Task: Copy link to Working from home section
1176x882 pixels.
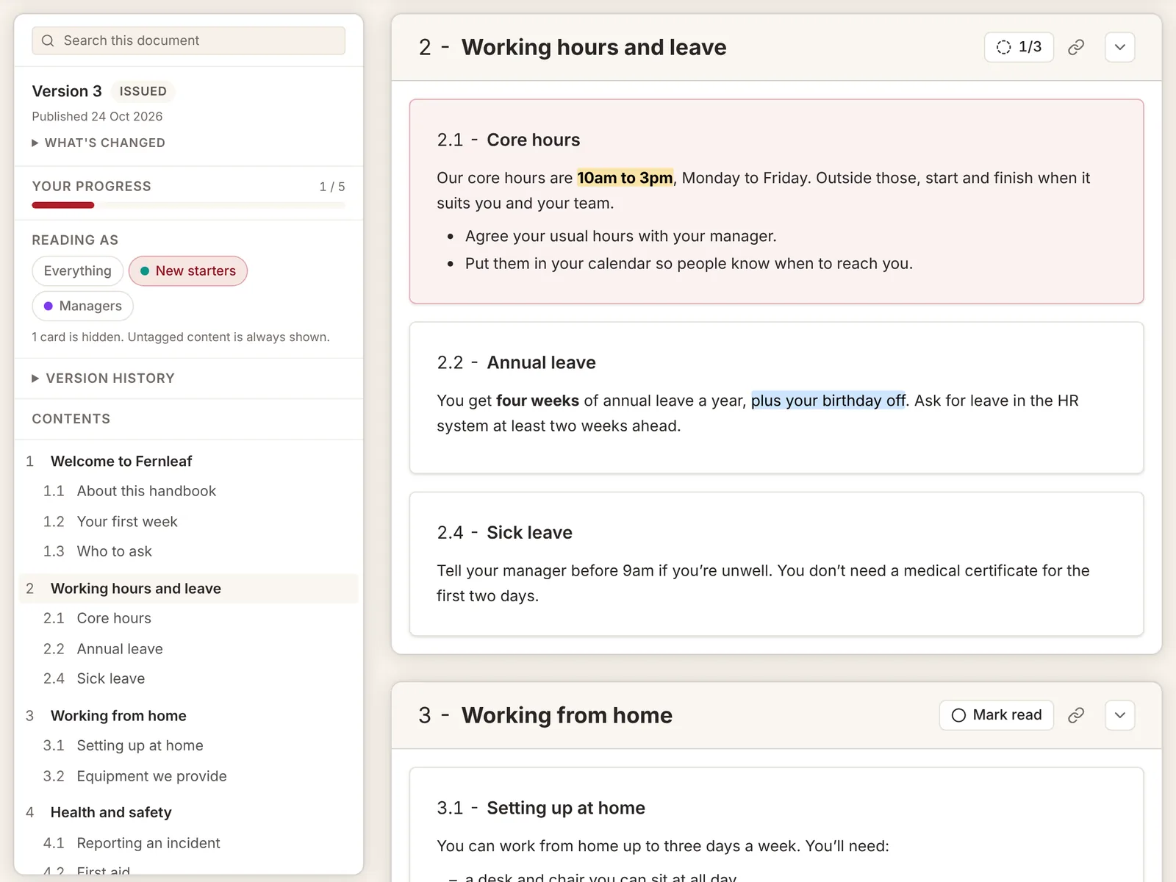Action: point(1076,715)
